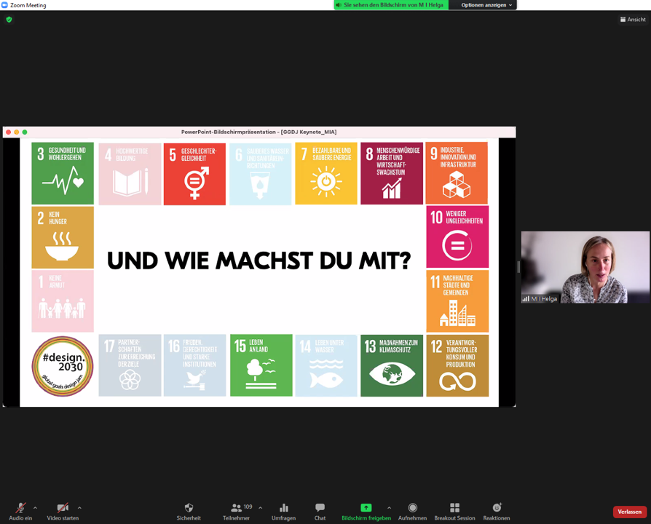Click the resize handle beside the video panel
The image size is (651, 524).
click(x=518, y=267)
